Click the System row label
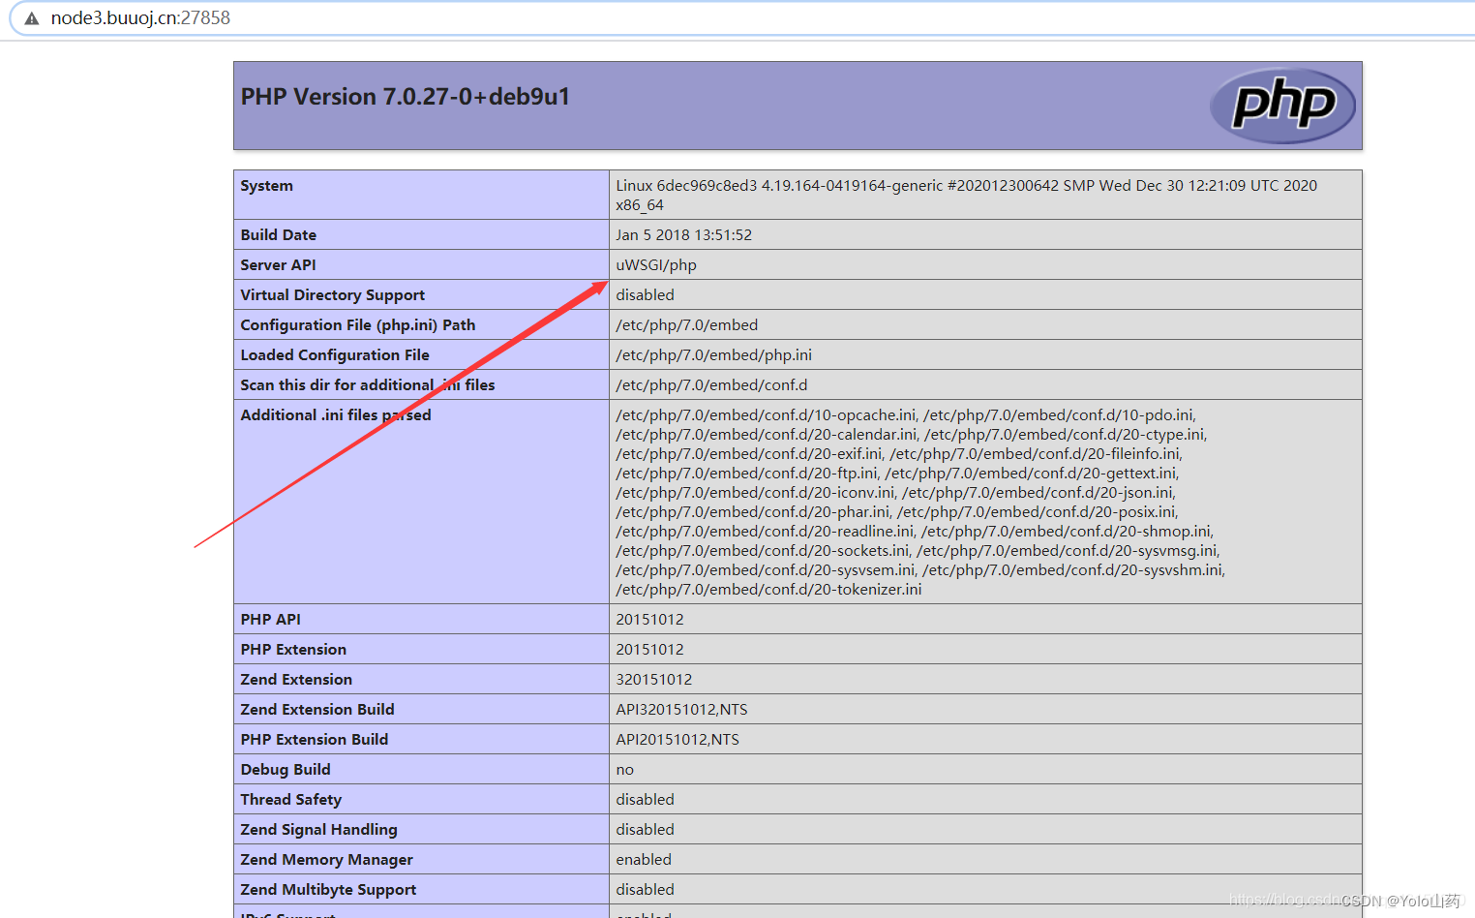The image size is (1475, 918). coord(267,186)
